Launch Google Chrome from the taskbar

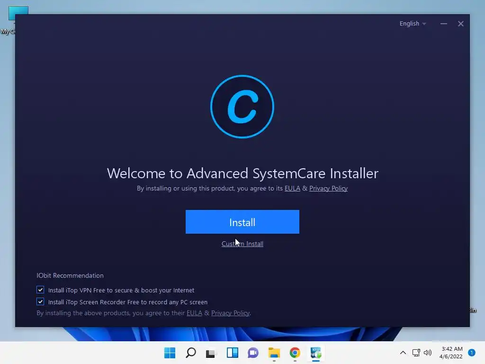click(295, 353)
